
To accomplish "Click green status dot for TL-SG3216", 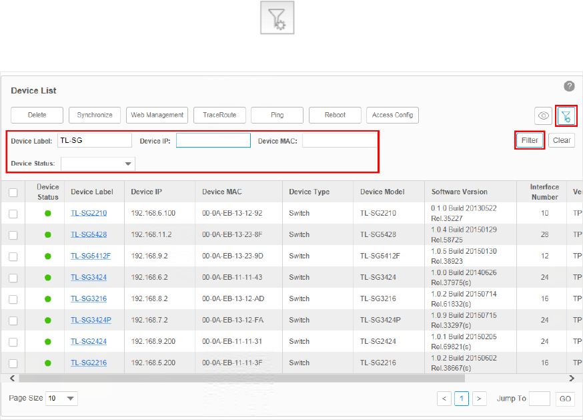I will [x=47, y=299].
